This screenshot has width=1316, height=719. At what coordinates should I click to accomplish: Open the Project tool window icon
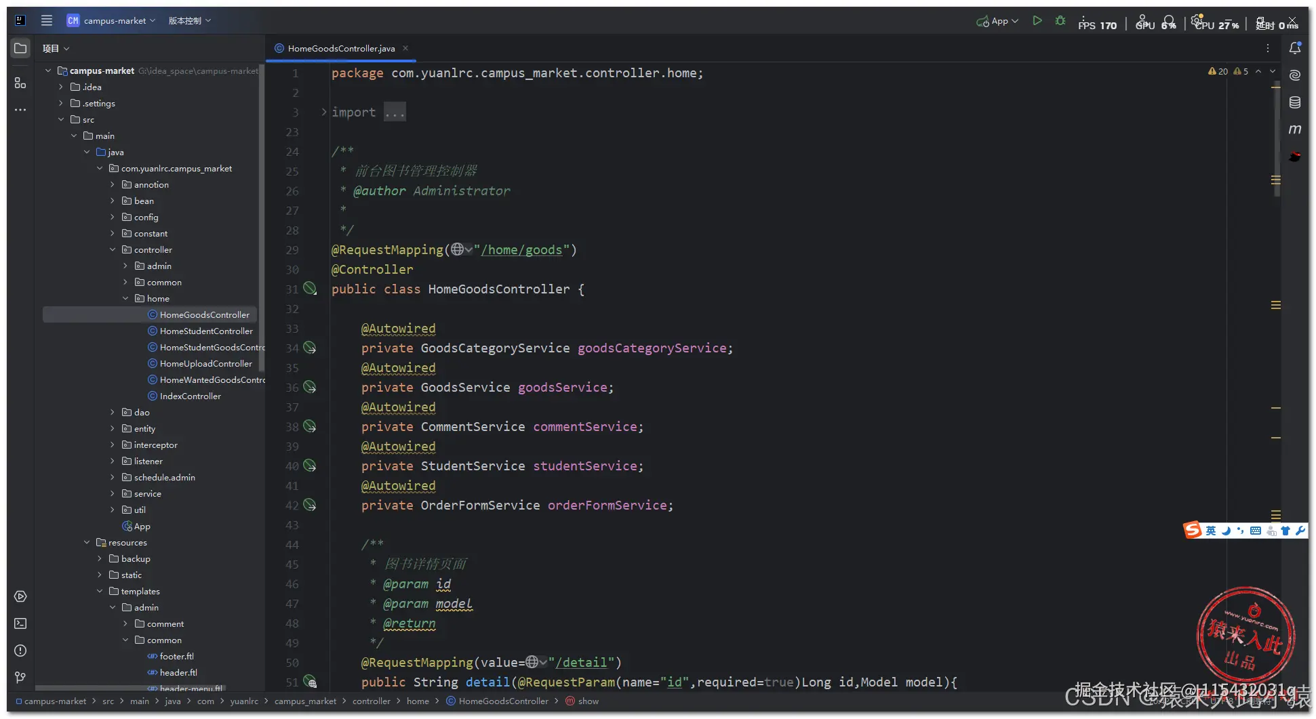coord(20,48)
